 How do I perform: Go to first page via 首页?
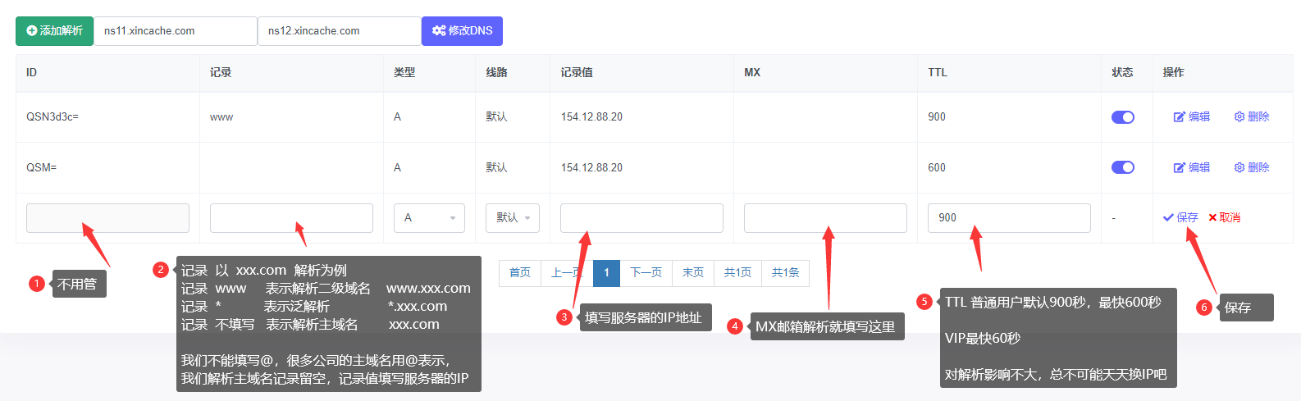[x=520, y=272]
